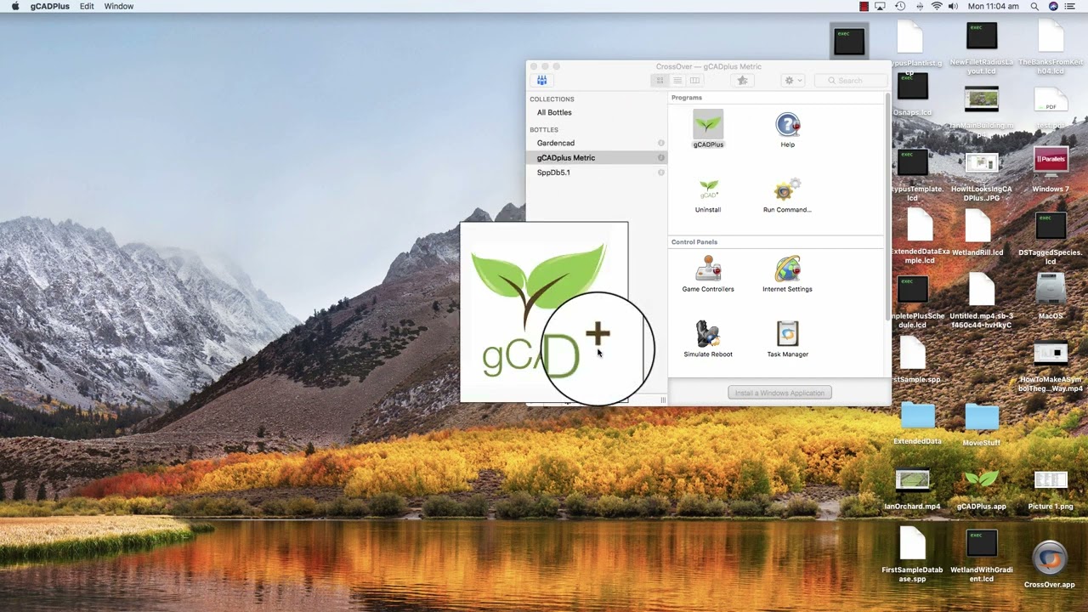Open the gear actions dropdown
The image size is (1088, 612).
pos(792,80)
